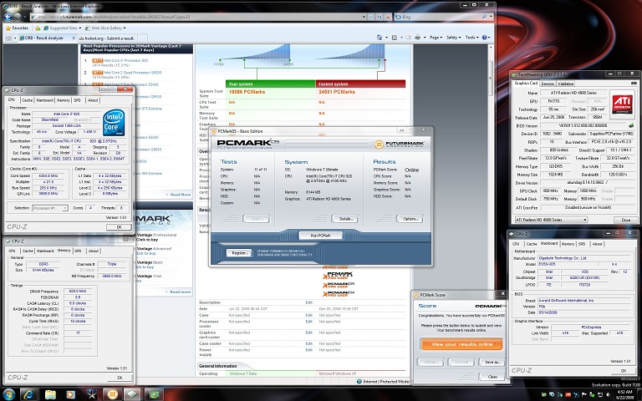642x401 pixels.
Task: Click the orange PCMark taskbar icon
Action: pos(111,394)
